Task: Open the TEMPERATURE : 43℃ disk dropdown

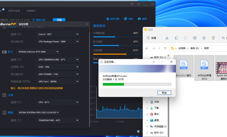Action: pos(58,120)
